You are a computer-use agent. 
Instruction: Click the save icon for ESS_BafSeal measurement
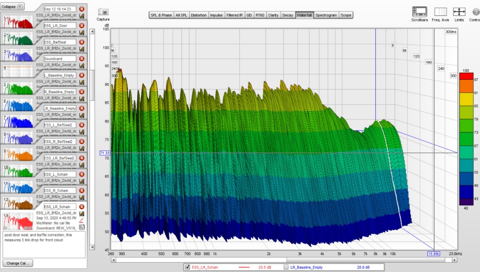pyautogui.click(x=82, y=49)
